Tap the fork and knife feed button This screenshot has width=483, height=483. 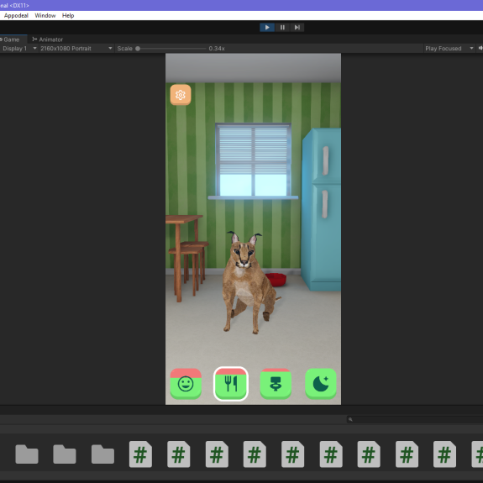(x=231, y=384)
